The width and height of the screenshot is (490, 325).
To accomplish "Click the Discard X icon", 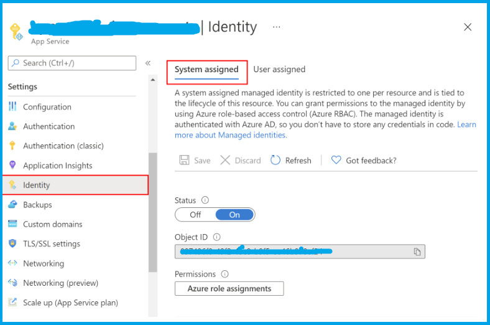I will click(x=225, y=160).
